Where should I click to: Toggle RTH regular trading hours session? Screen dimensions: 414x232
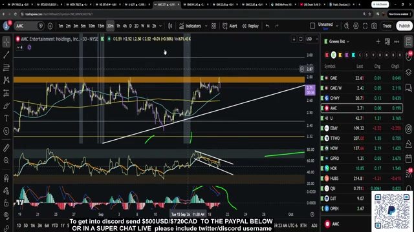point(303,226)
